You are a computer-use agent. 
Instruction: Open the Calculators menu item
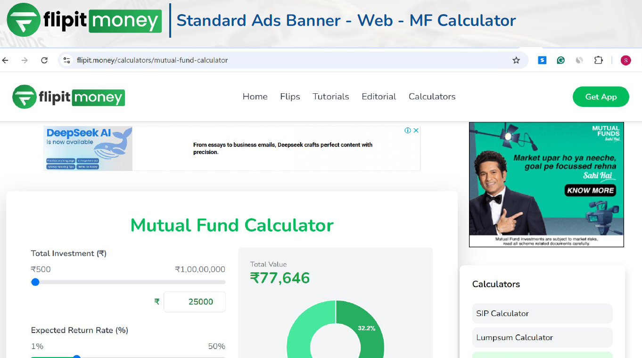(x=432, y=97)
